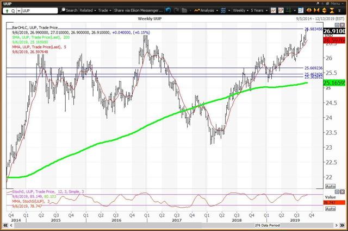
Task: Click MMA, UUP, Trade Price(Last), 5 legend
Action: pos(39,47)
